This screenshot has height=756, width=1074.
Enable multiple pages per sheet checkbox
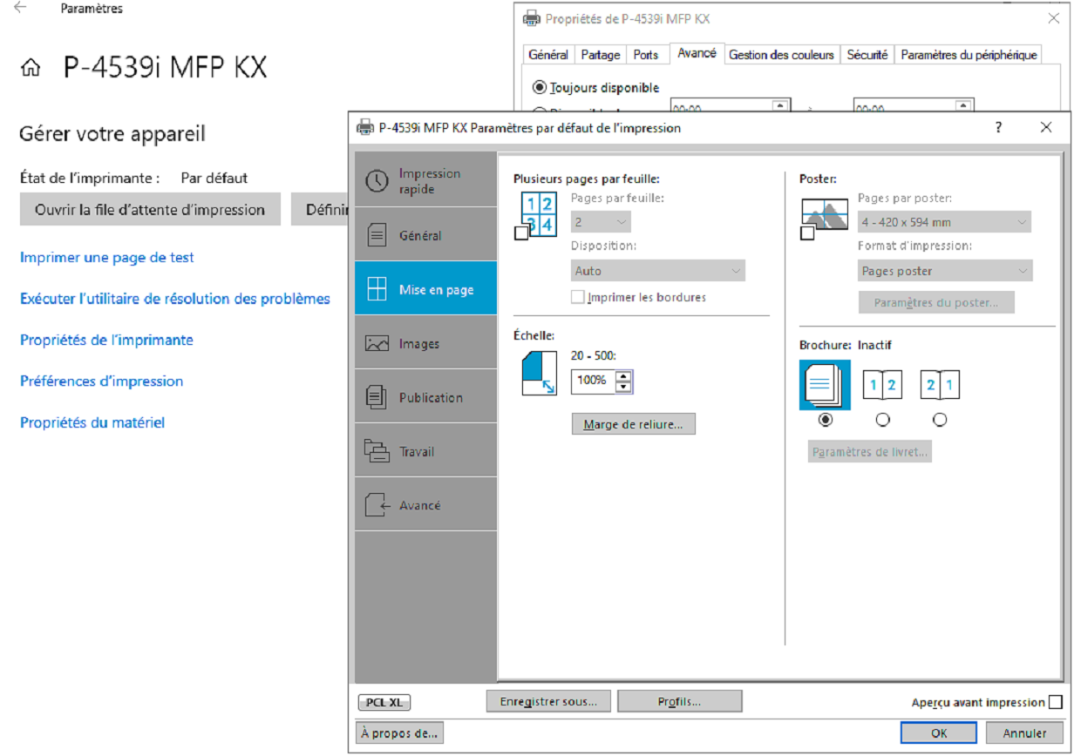[521, 233]
